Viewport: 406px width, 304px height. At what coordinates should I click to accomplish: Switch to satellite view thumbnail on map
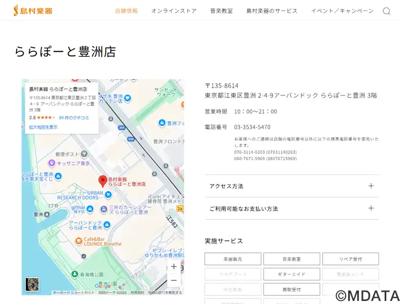(x=32, y=284)
